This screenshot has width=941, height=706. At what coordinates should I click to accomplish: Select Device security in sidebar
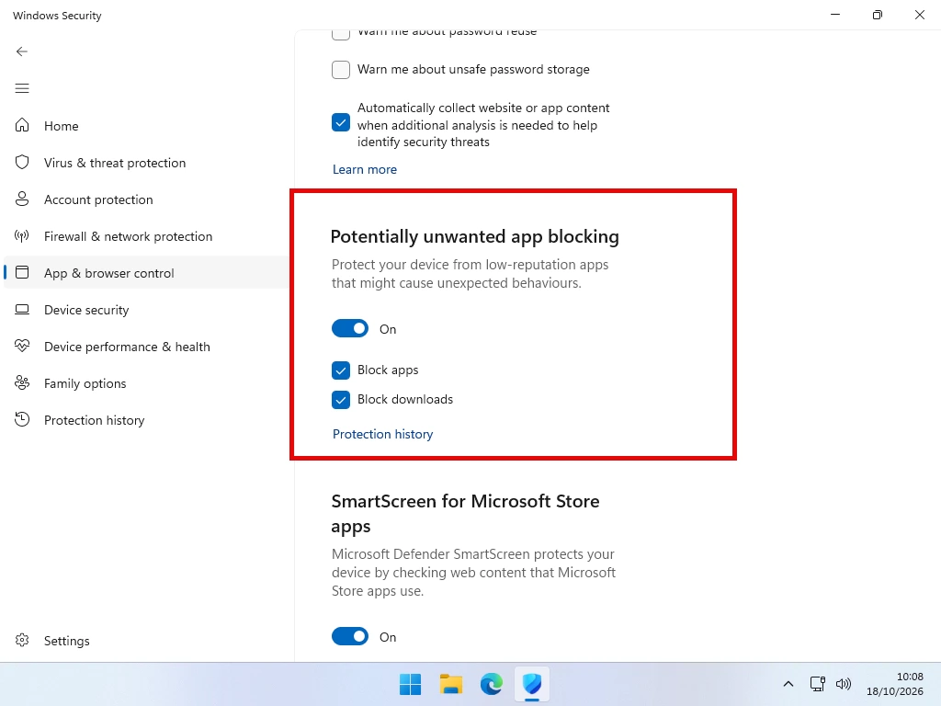(x=86, y=310)
